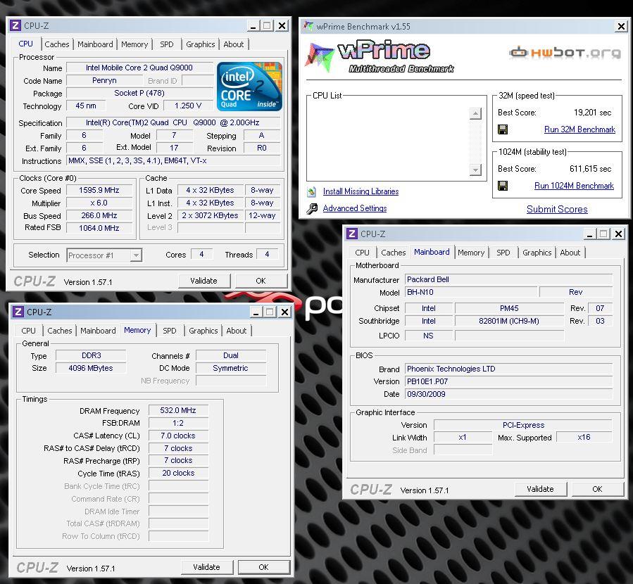
Task: Close the wPrime Benchmark window
Action: [x=621, y=27]
